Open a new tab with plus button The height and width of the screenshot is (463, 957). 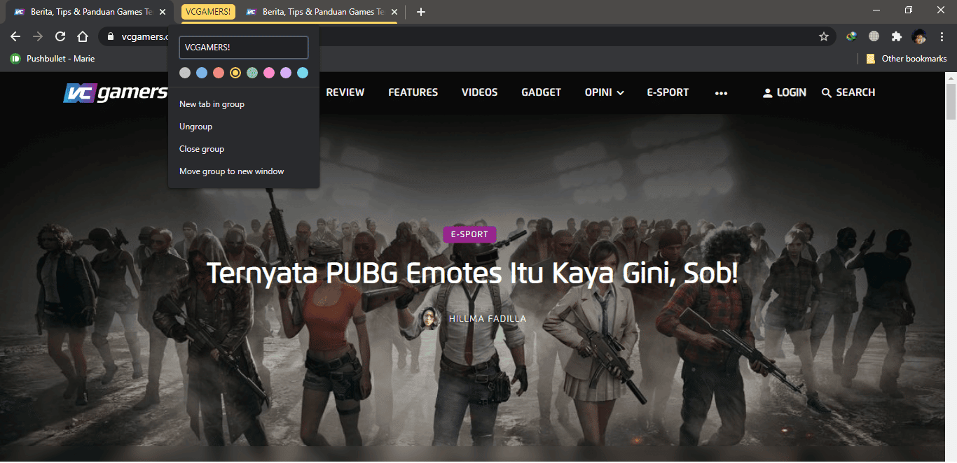coord(420,12)
